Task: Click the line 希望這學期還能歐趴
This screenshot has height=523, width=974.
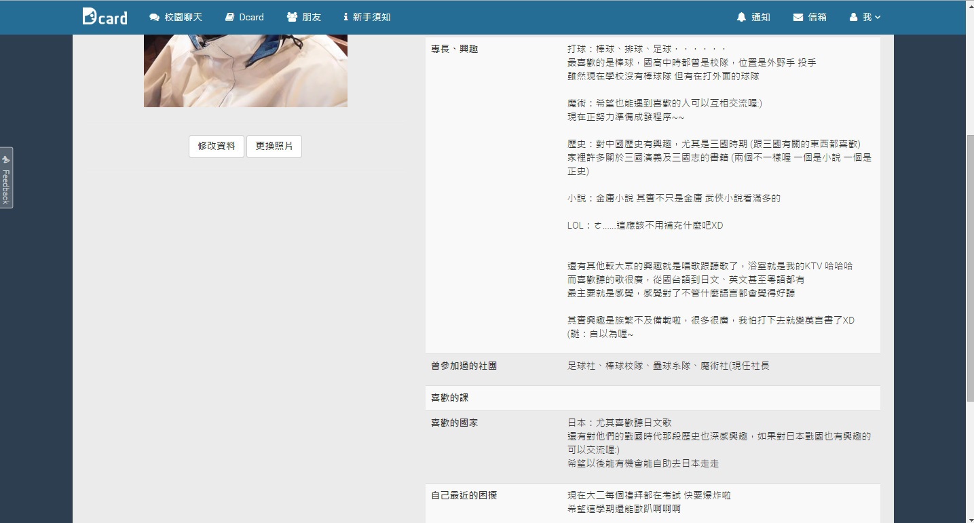Action: [624, 509]
